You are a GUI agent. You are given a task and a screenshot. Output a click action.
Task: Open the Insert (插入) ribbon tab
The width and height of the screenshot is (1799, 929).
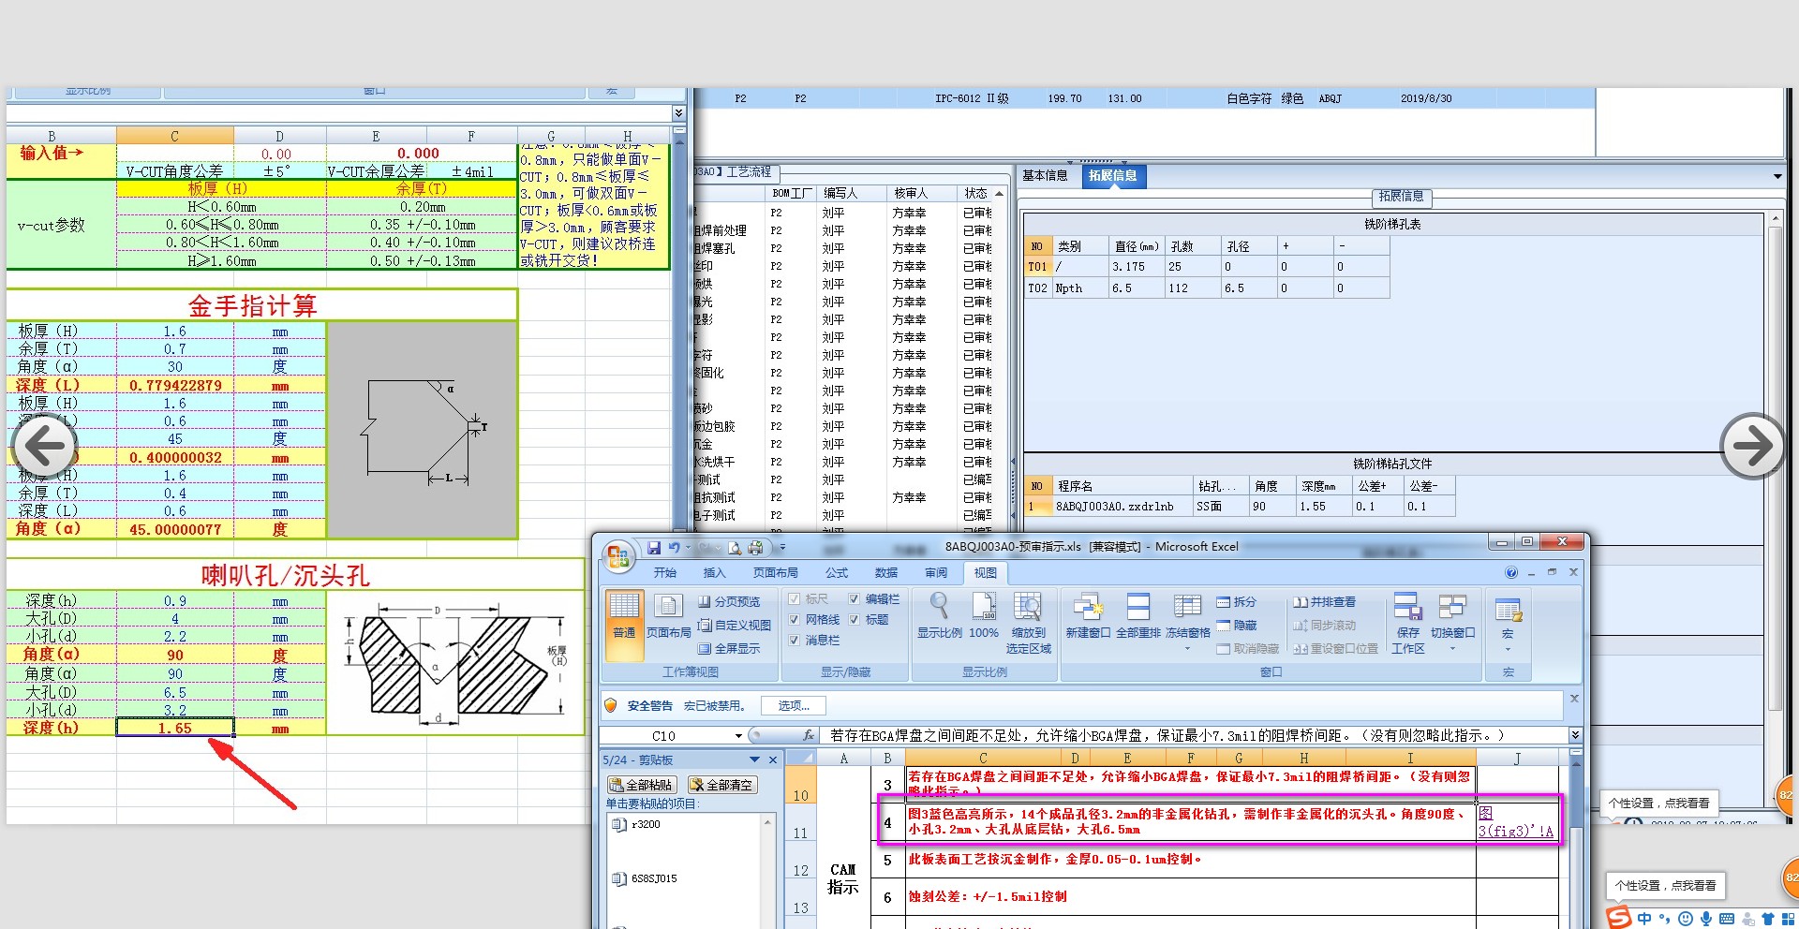(714, 572)
